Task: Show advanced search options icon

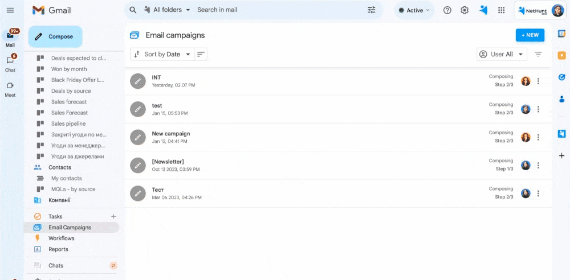Action: 372,10
